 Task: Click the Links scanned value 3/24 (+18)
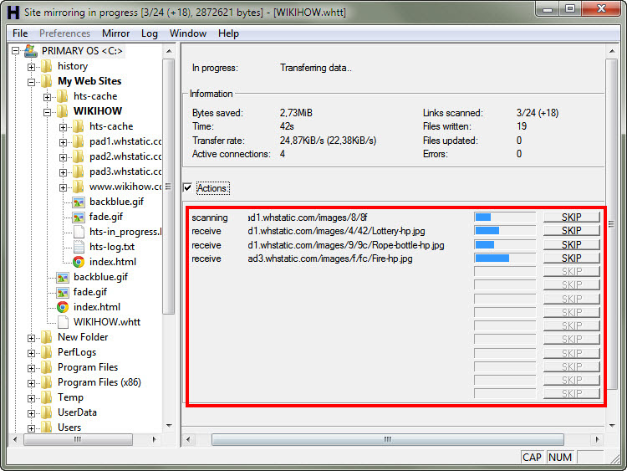(x=538, y=113)
